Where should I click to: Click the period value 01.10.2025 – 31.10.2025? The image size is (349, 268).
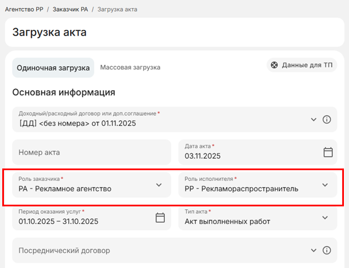click(x=59, y=222)
